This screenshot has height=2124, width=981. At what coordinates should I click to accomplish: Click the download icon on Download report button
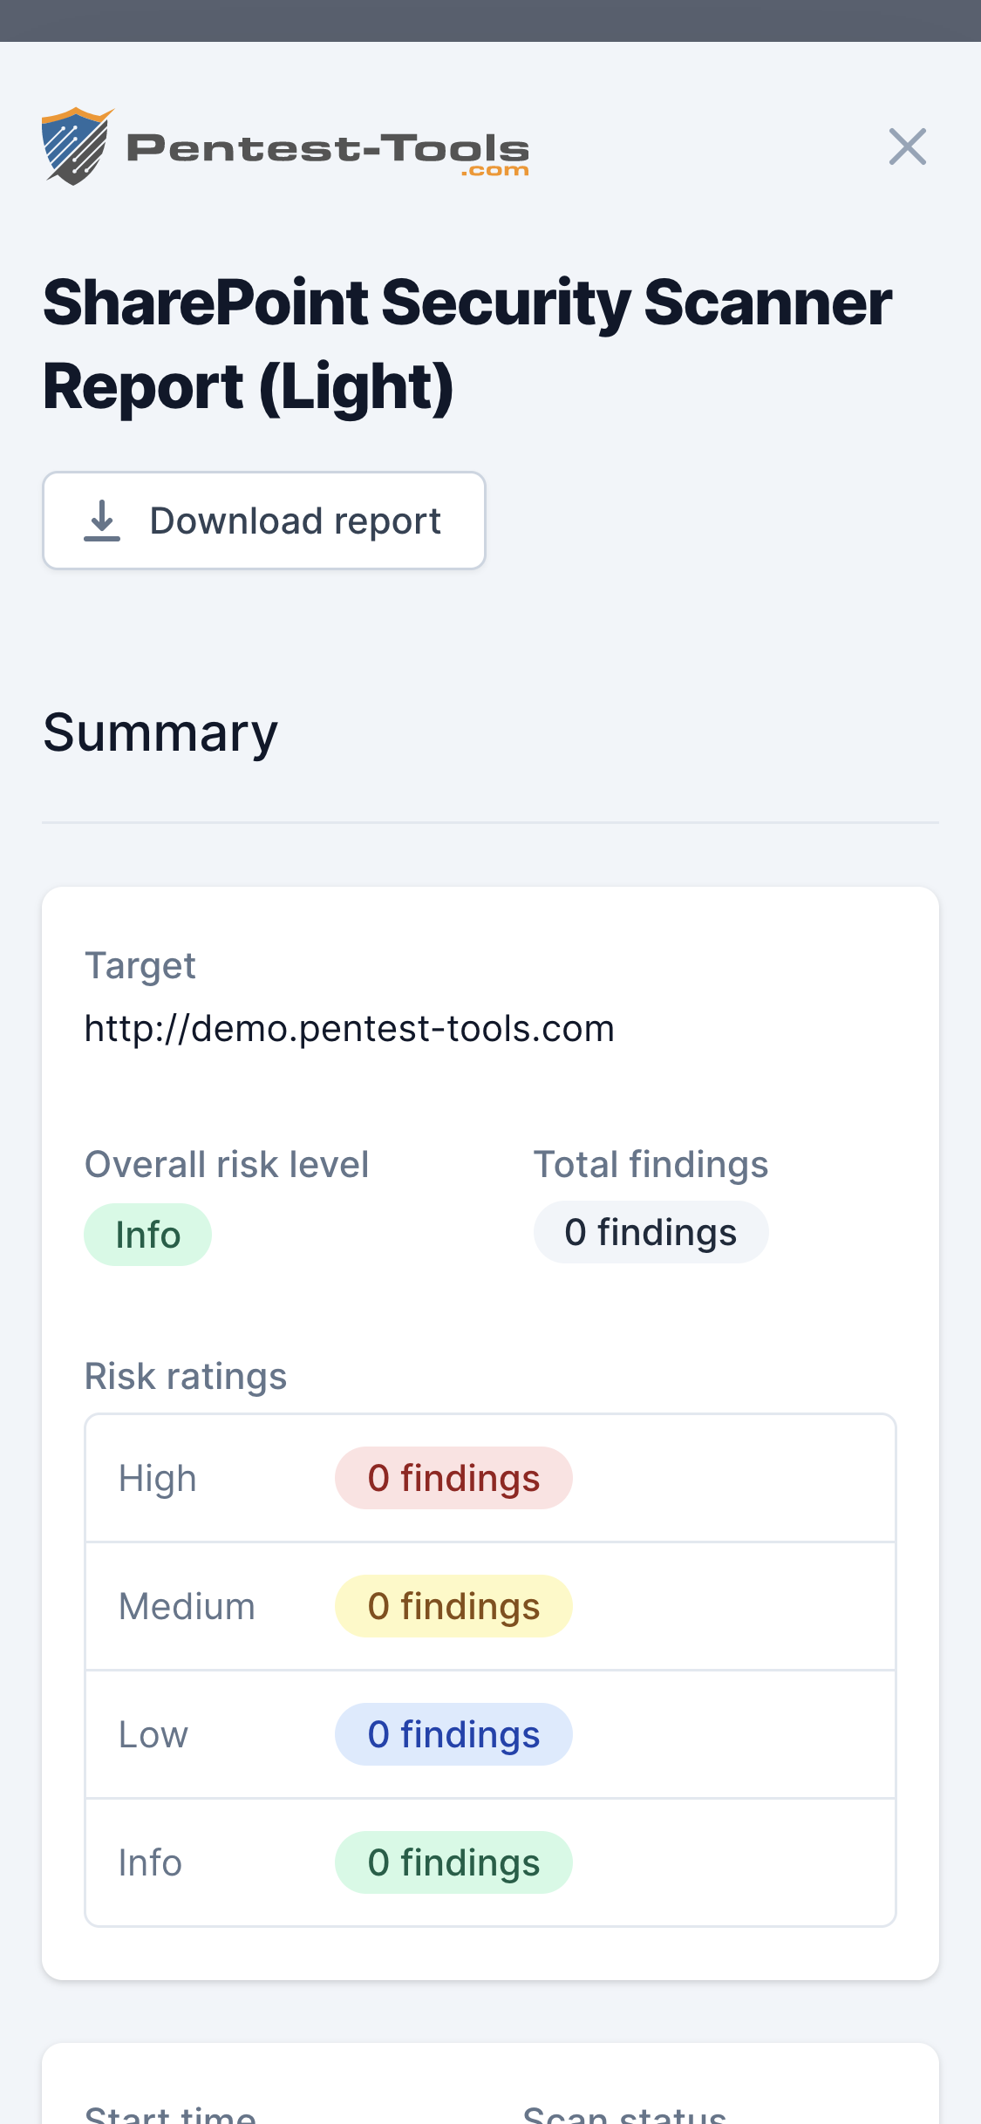click(103, 521)
